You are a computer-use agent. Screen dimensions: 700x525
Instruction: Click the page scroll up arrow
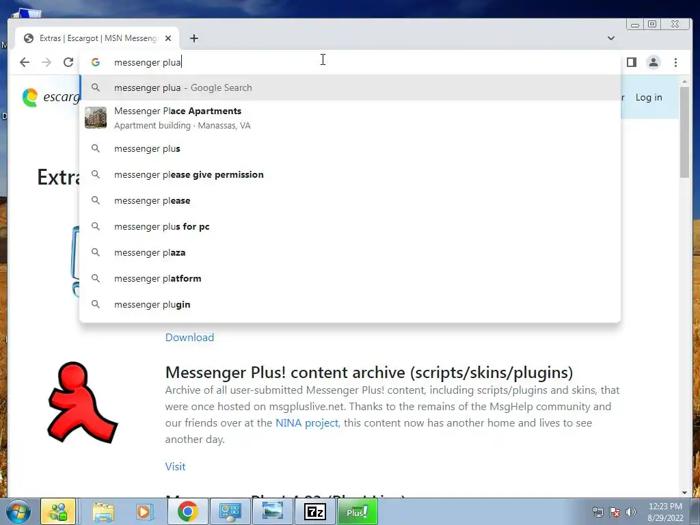click(x=684, y=81)
